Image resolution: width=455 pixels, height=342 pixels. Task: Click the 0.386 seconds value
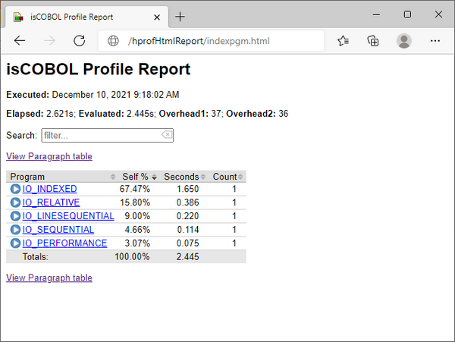(x=188, y=202)
